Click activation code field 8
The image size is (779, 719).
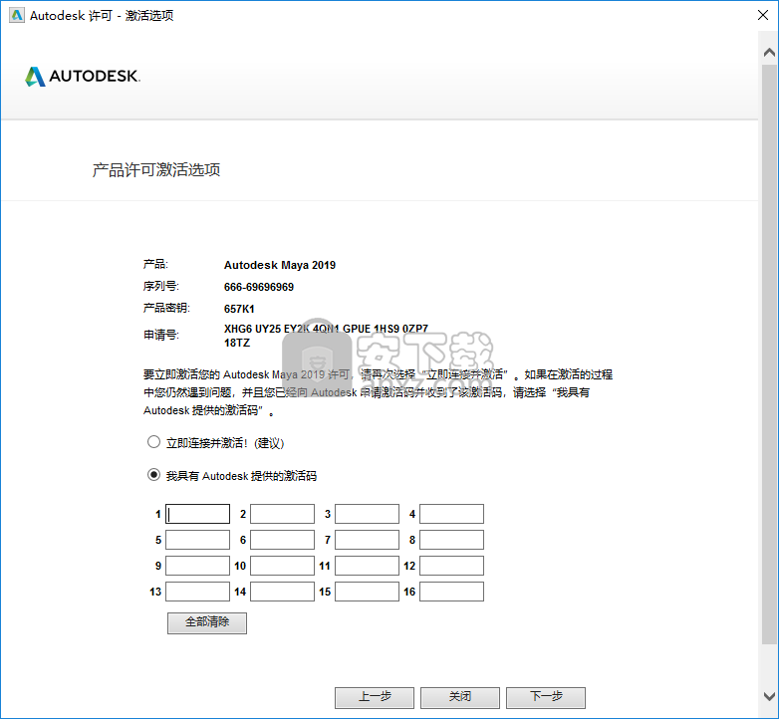tap(451, 540)
